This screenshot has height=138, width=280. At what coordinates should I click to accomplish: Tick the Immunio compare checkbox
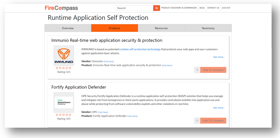point(197,70)
